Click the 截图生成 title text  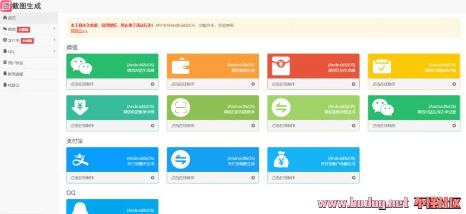tap(27, 6)
